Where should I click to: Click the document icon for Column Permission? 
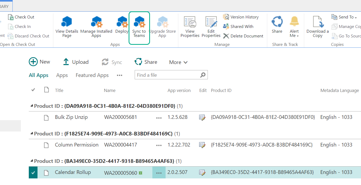(46, 145)
